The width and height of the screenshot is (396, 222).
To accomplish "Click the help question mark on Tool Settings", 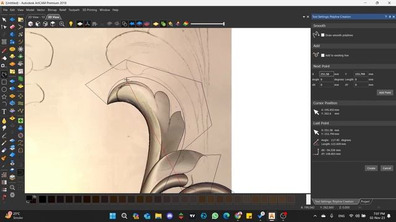I will [x=385, y=17].
